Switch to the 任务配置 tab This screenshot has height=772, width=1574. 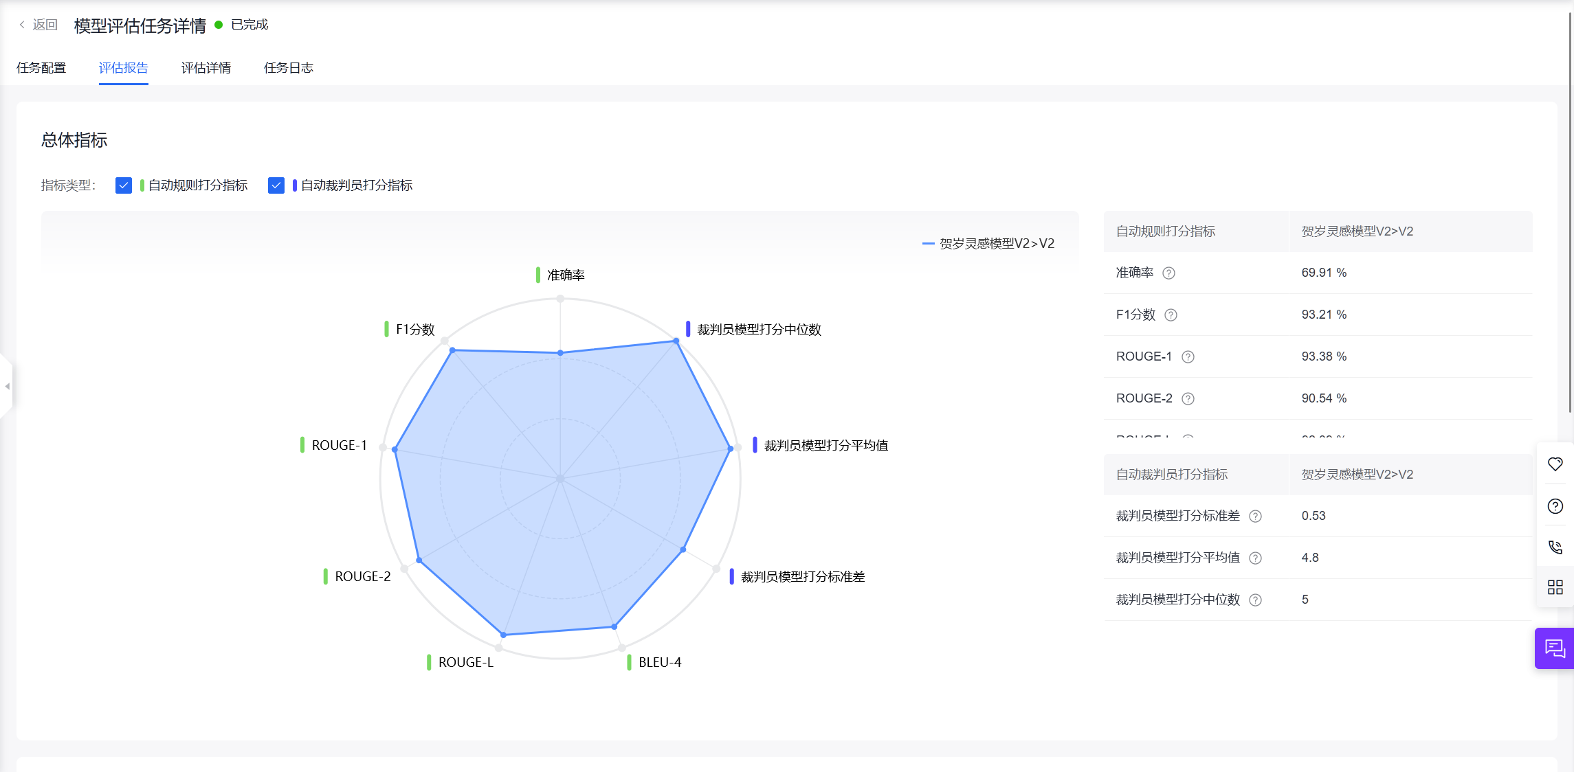(41, 68)
